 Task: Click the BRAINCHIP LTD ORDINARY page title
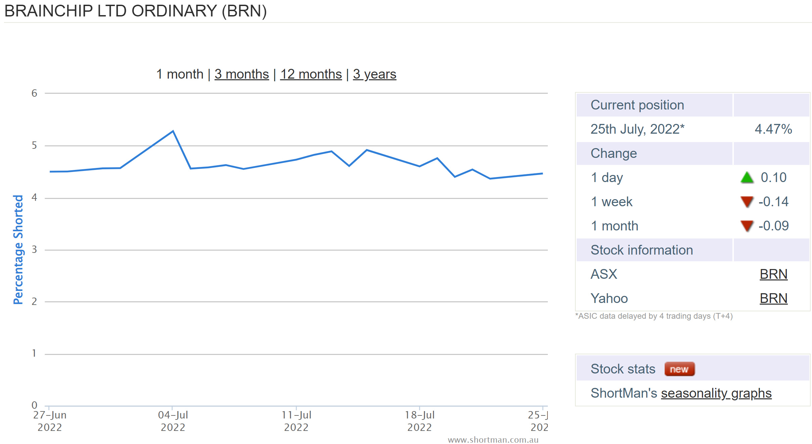(x=135, y=11)
